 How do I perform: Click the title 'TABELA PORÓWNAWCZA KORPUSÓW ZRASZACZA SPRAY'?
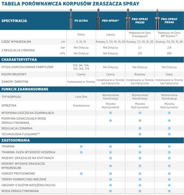coord(70,4)
